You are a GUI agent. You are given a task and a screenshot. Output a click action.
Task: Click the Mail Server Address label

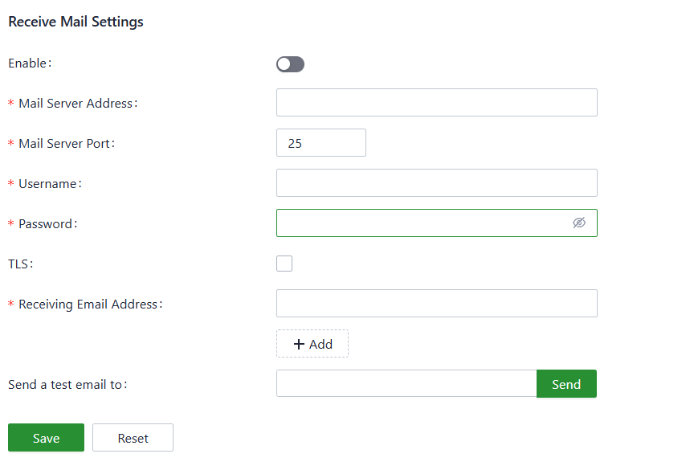click(x=78, y=103)
